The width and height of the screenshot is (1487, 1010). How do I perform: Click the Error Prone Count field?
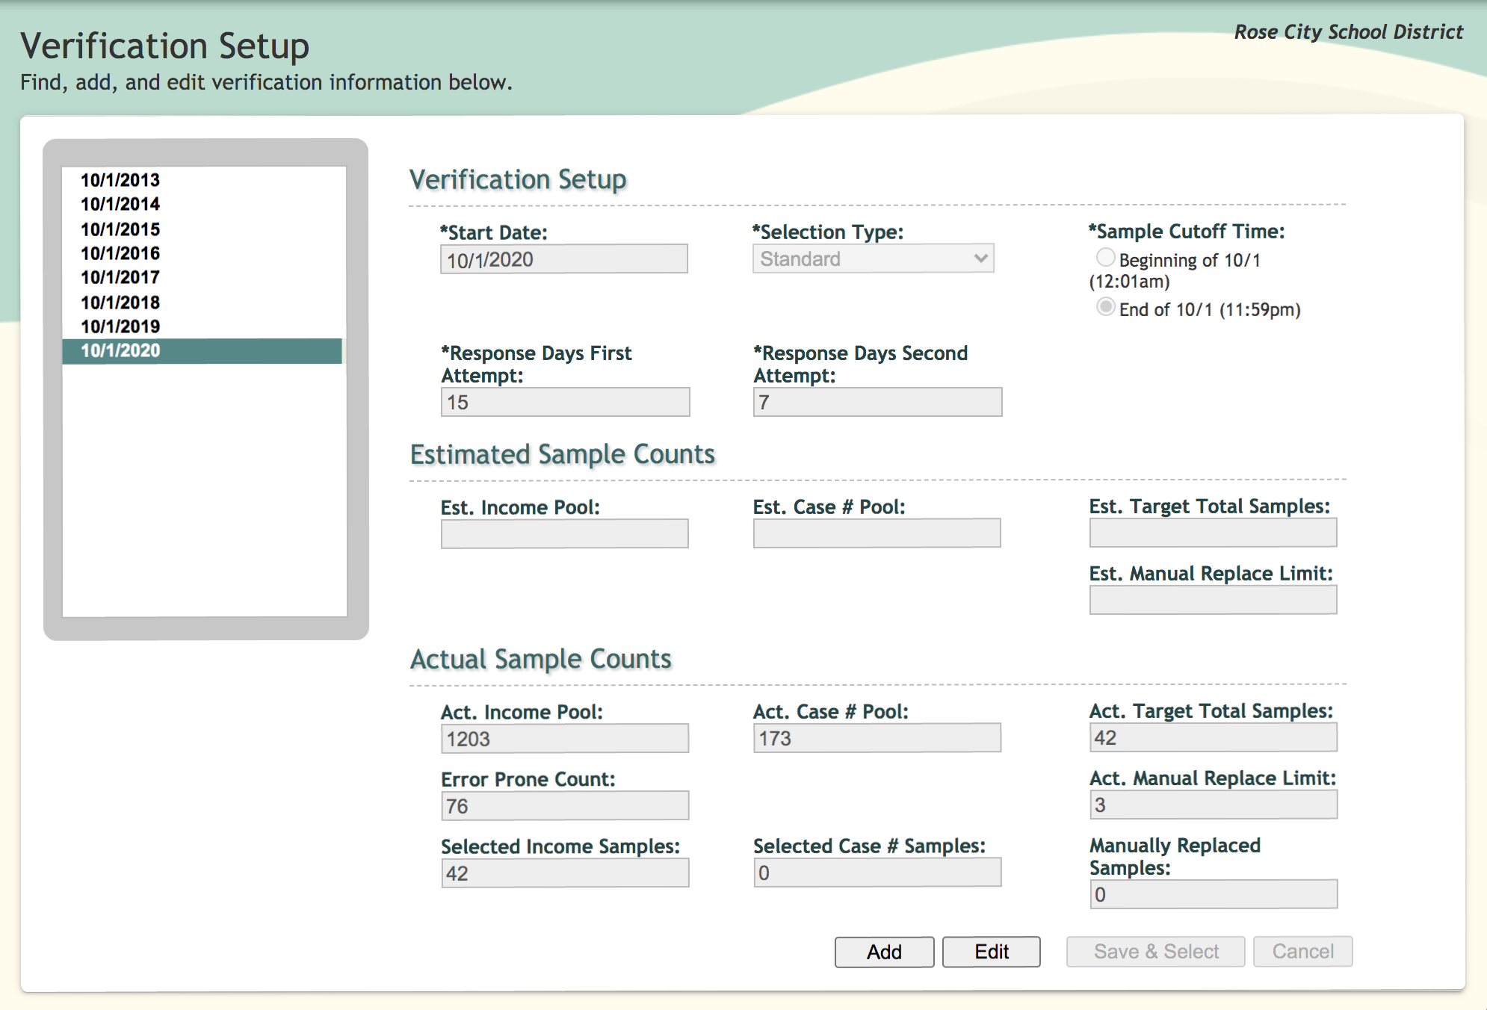(x=564, y=806)
